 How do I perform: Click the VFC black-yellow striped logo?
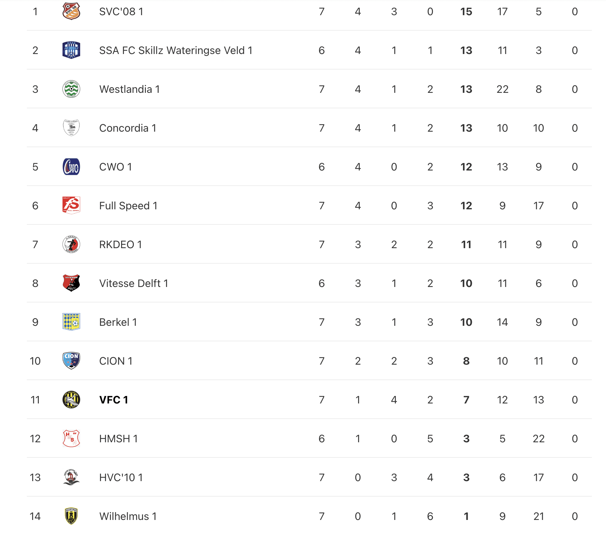[x=71, y=400]
